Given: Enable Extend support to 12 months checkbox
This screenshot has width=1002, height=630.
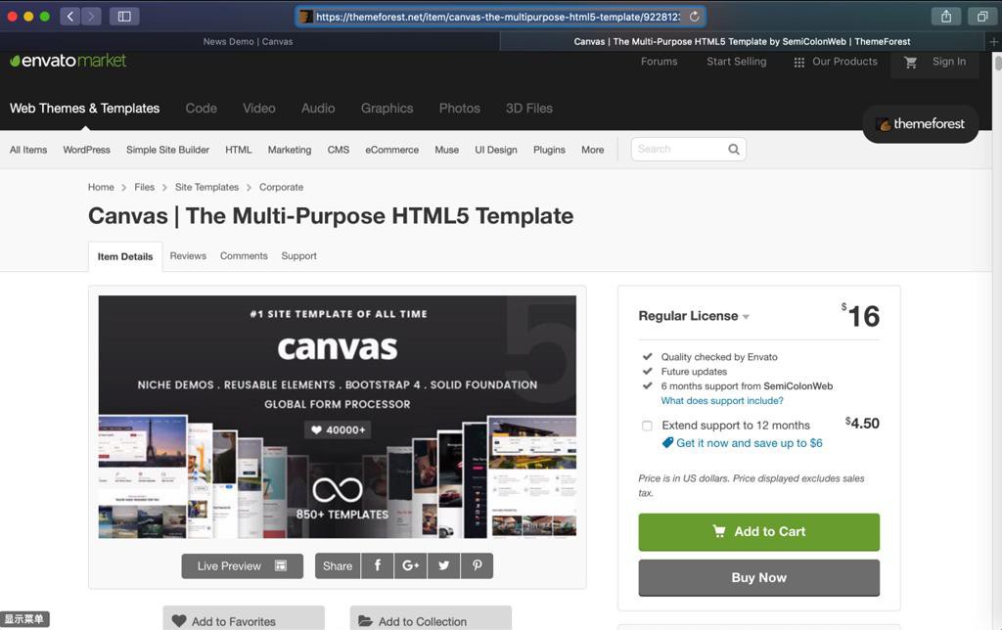Looking at the screenshot, I should click(647, 426).
